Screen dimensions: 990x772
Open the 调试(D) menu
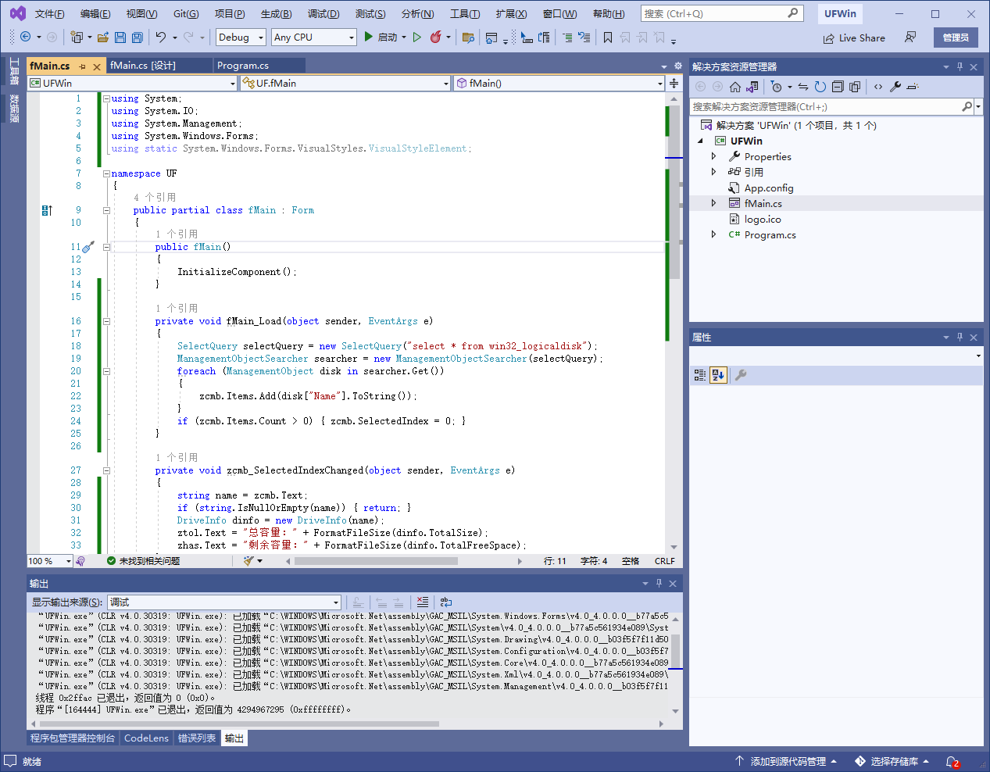(x=323, y=14)
